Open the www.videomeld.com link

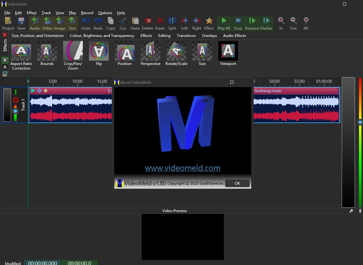[x=183, y=168]
